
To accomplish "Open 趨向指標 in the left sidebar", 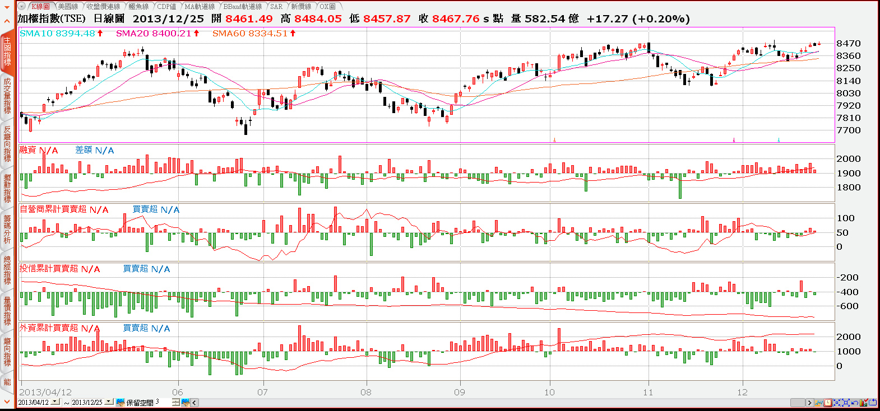I will [7, 352].
